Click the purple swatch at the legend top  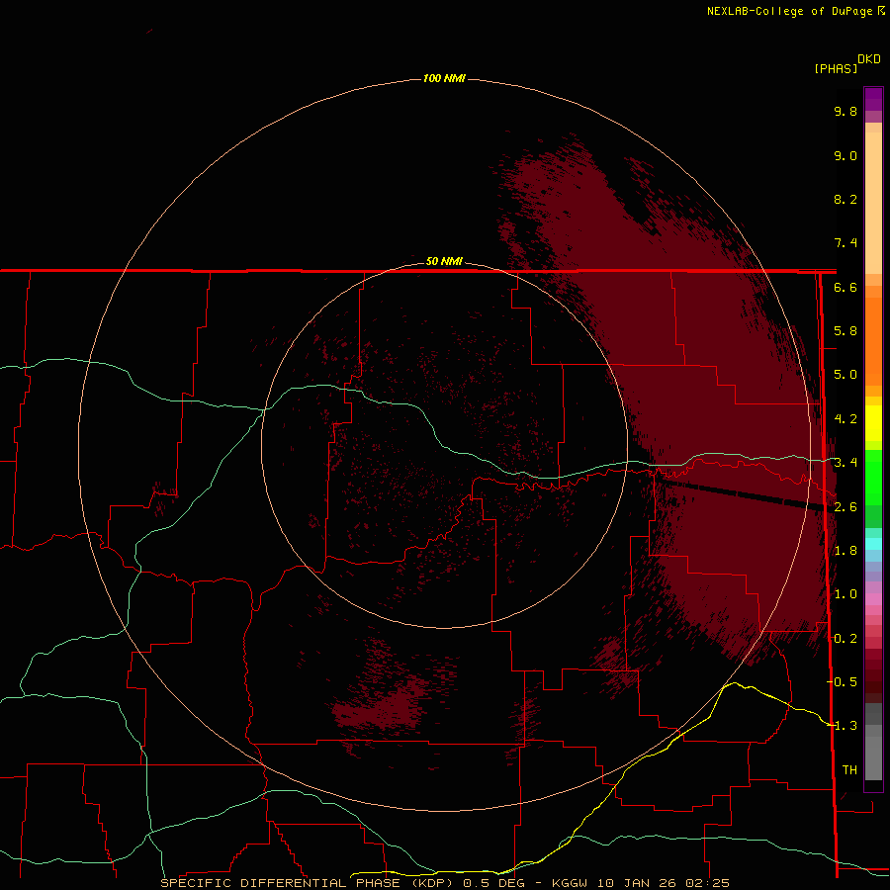pos(873,99)
